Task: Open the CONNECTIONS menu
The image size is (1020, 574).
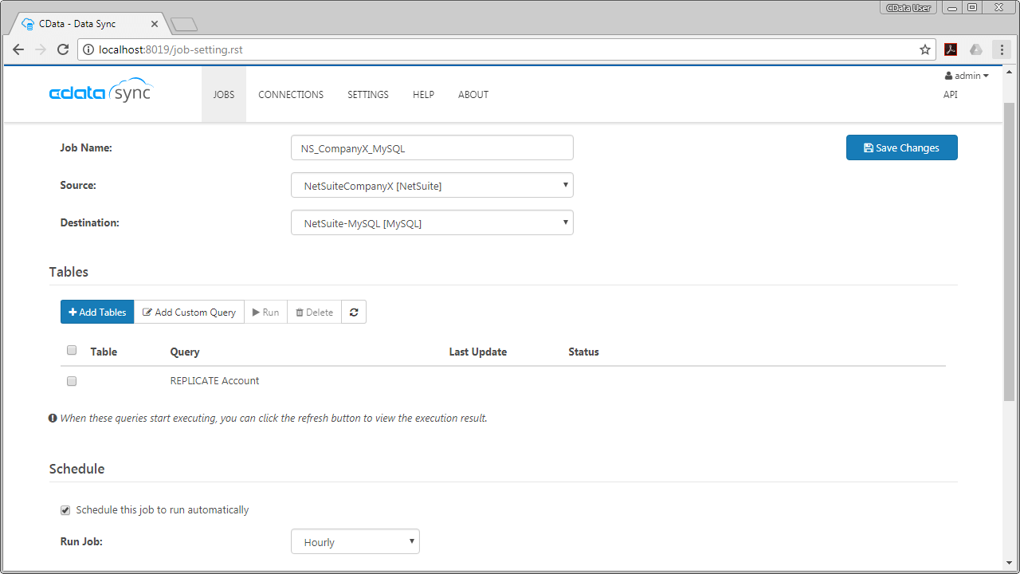Action: tap(291, 94)
